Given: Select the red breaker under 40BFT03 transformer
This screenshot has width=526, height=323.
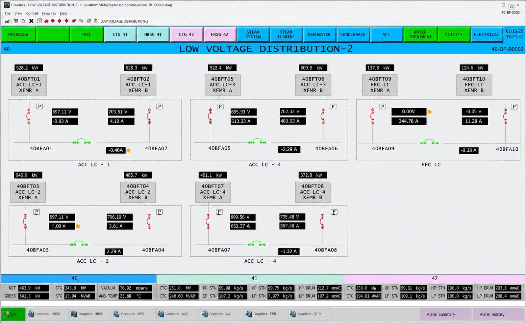Looking at the screenshot, I should point(25,221).
